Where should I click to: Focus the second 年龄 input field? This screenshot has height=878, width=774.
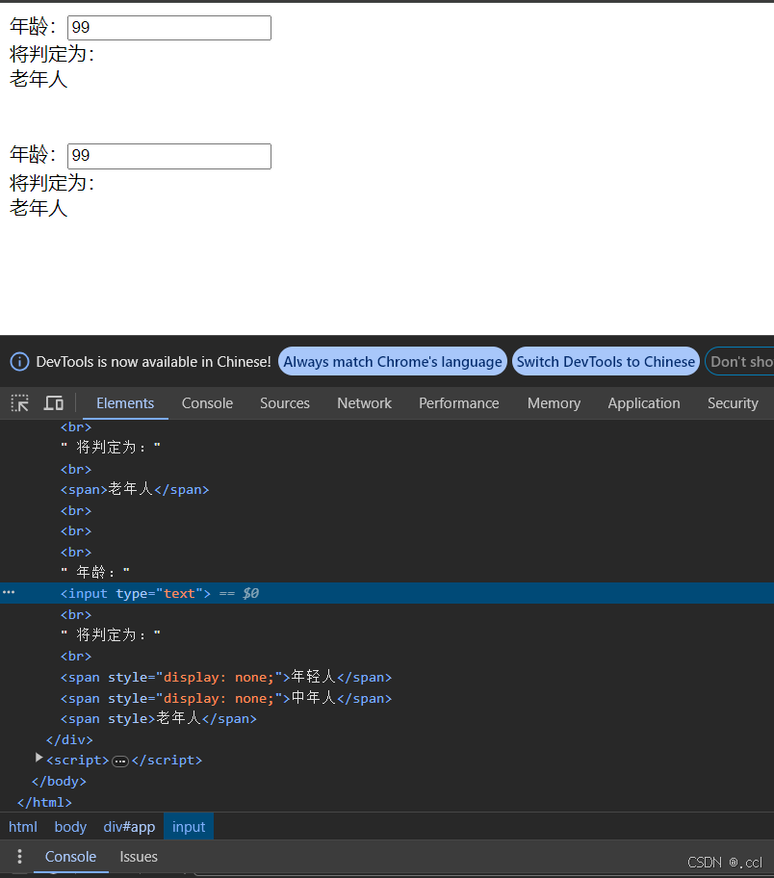[x=169, y=156]
